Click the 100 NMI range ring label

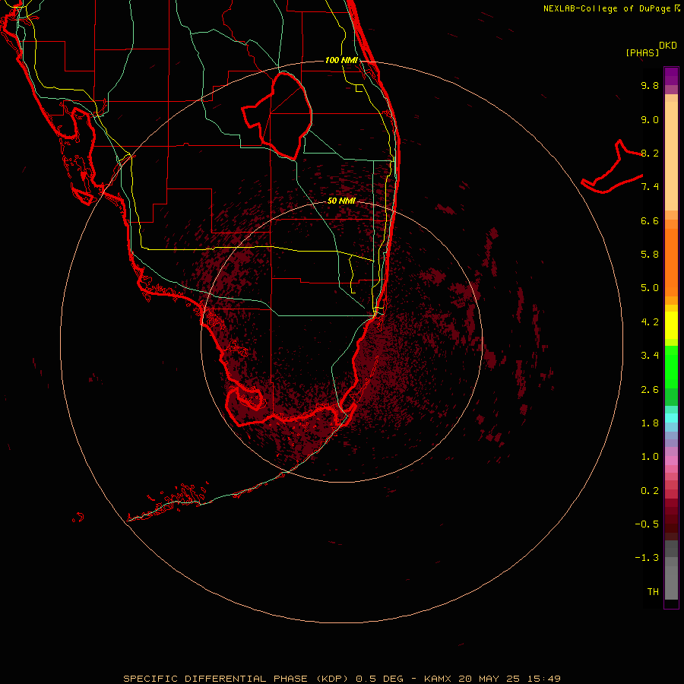341,60
